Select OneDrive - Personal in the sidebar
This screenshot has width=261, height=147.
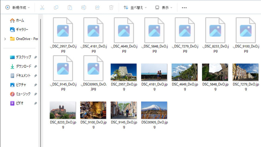point(24,39)
